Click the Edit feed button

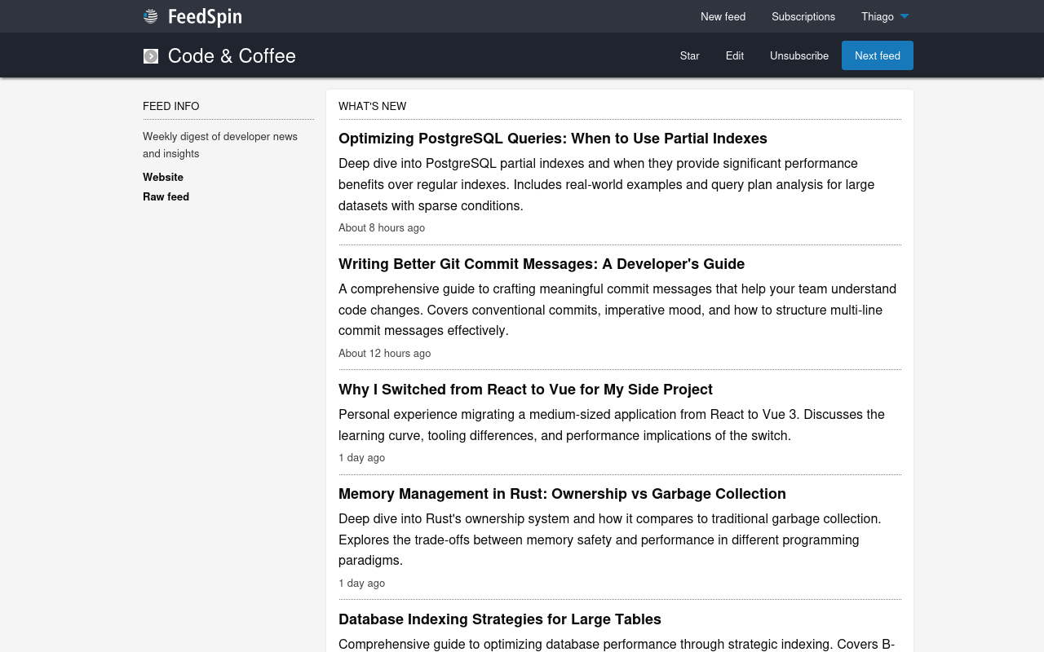734,55
